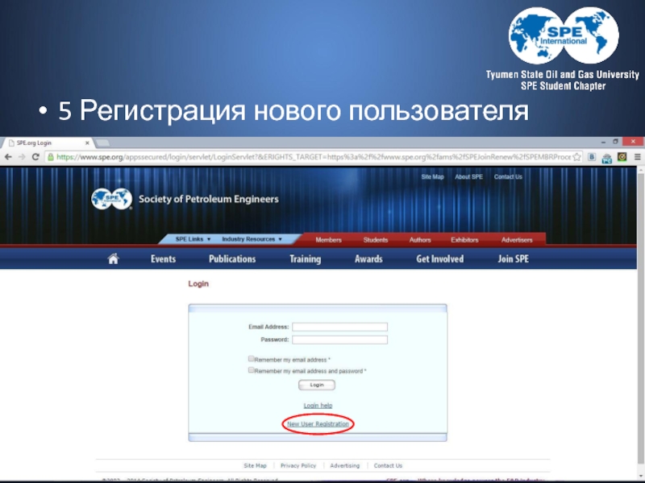645x483 pixels.
Task: Click the Email Address input field
Action: click(339, 327)
